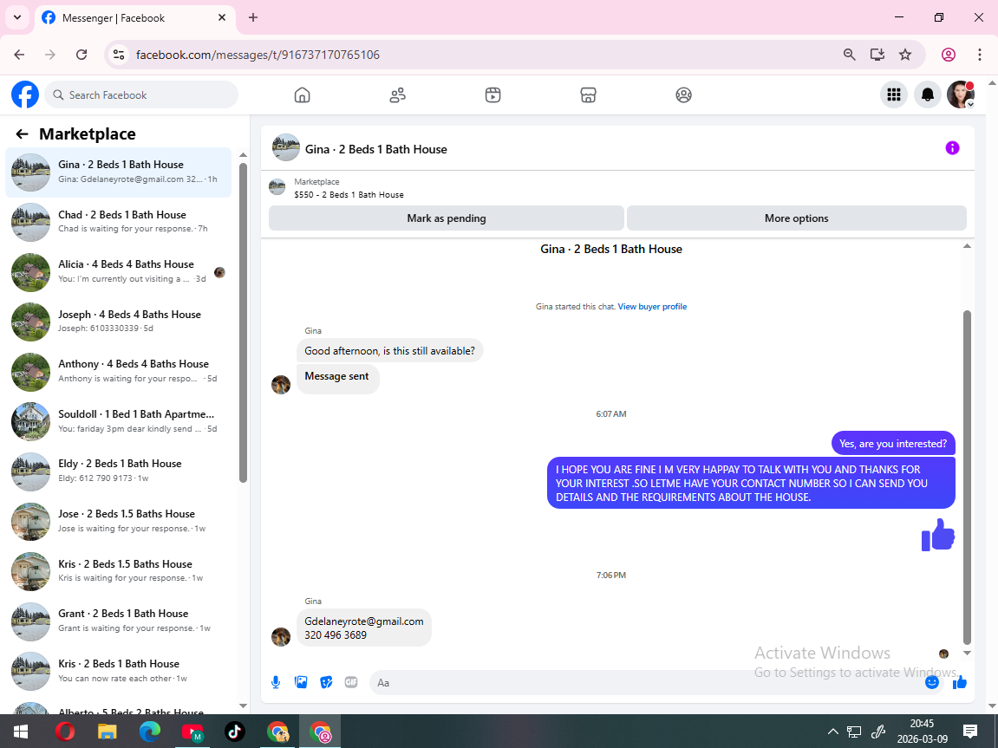The width and height of the screenshot is (998, 748).
Task: Open the emoji picker smiley
Action: [x=932, y=682]
